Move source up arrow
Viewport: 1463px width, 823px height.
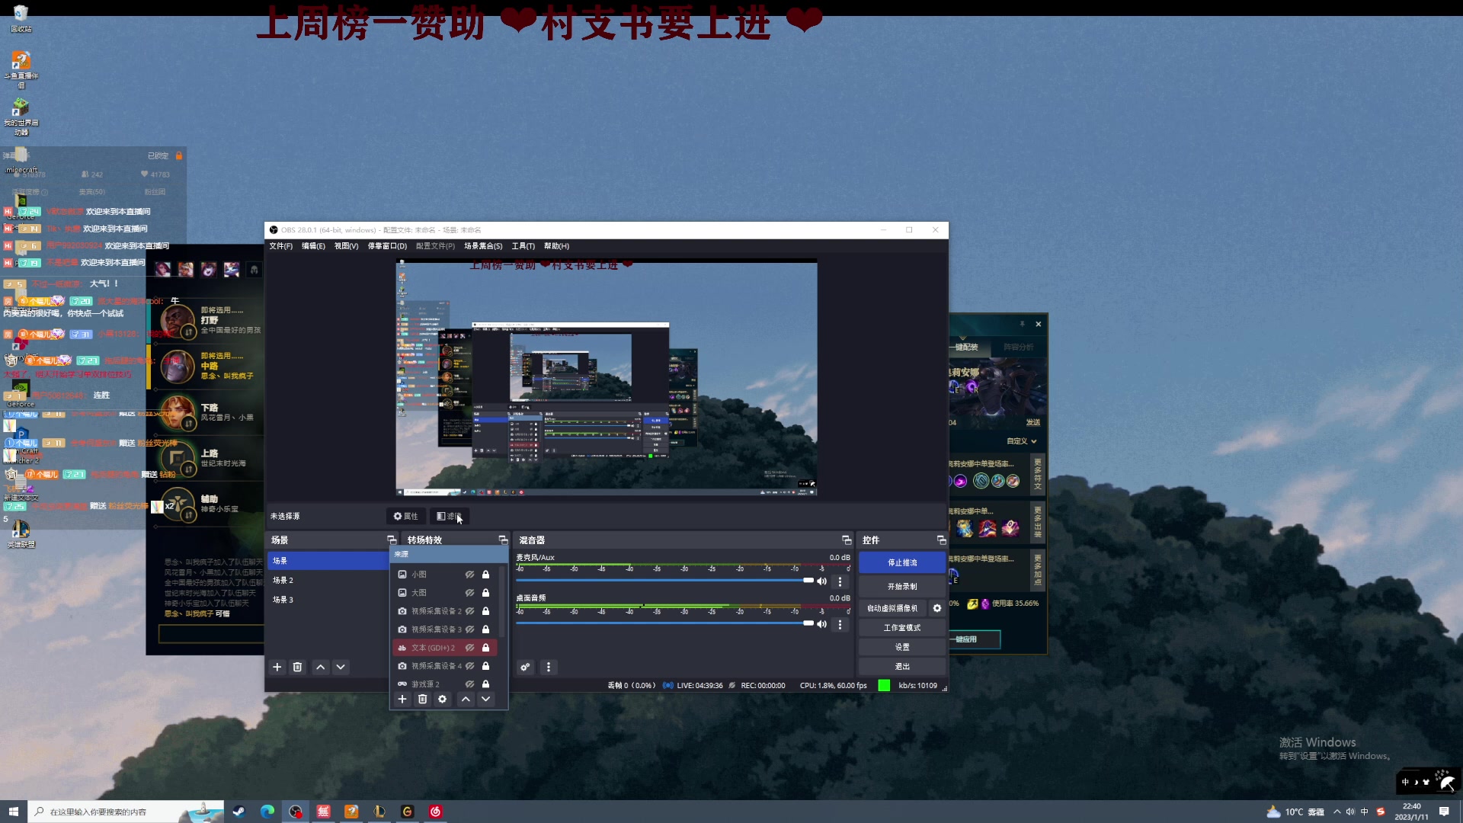coord(466,699)
